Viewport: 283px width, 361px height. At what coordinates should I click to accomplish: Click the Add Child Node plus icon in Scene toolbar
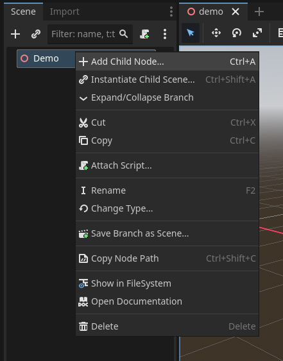15,34
